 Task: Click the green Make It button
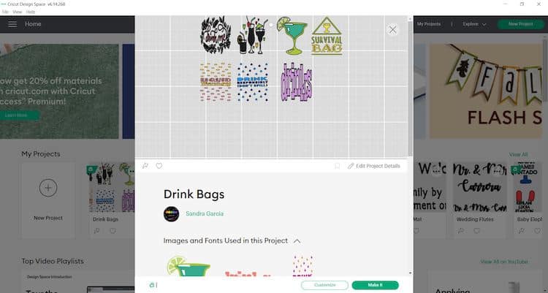(x=375, y=285)
